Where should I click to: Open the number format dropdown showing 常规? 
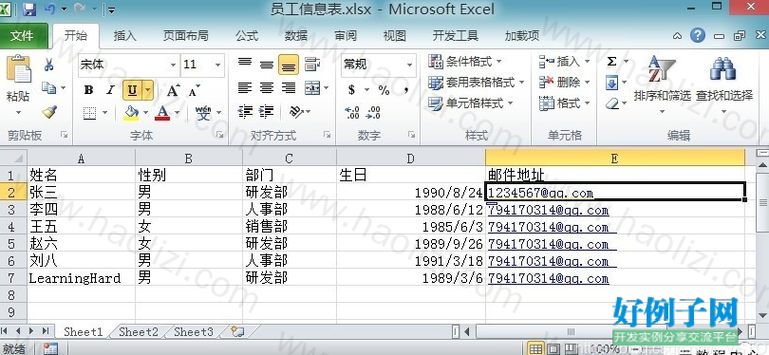pyautogui.click(x=409, y=65)
